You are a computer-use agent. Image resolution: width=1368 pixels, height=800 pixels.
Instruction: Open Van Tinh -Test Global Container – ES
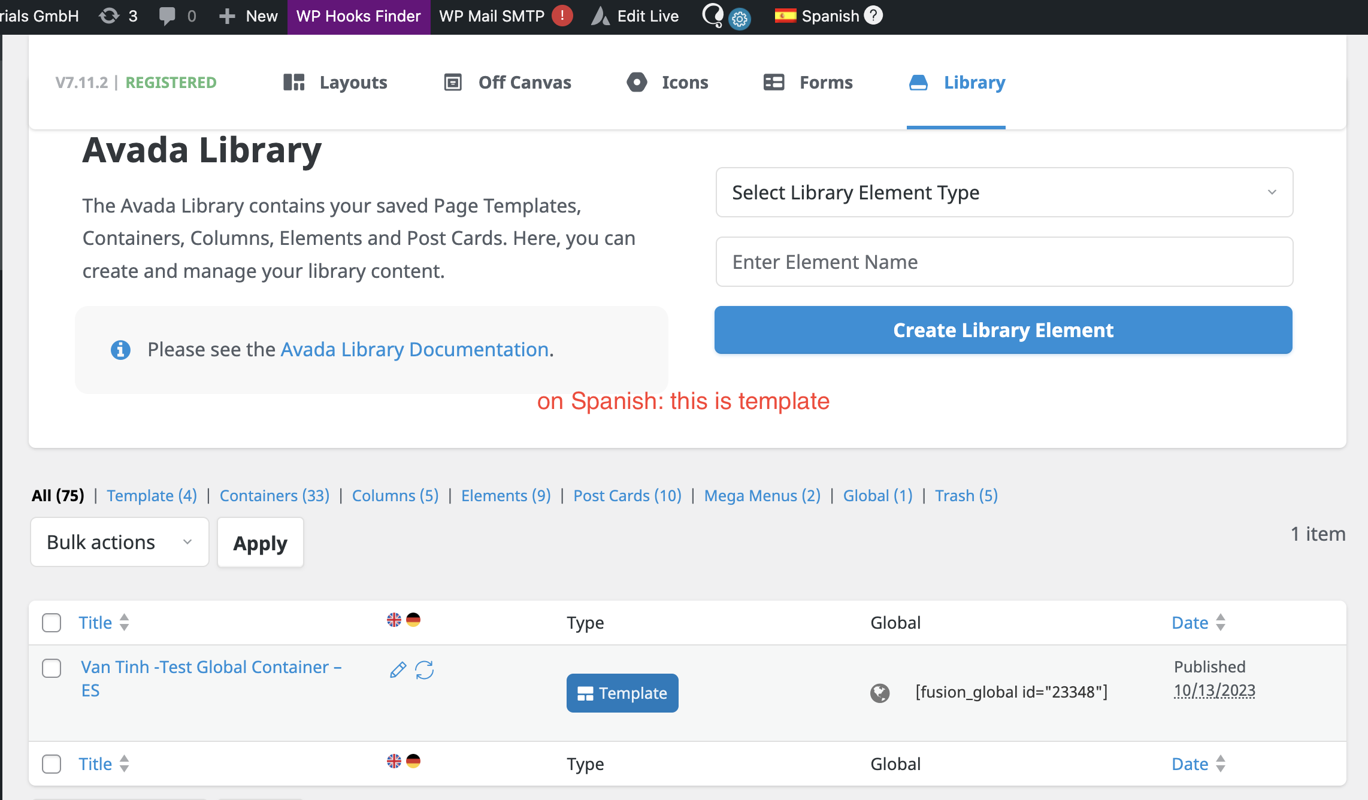pos(211,678)
